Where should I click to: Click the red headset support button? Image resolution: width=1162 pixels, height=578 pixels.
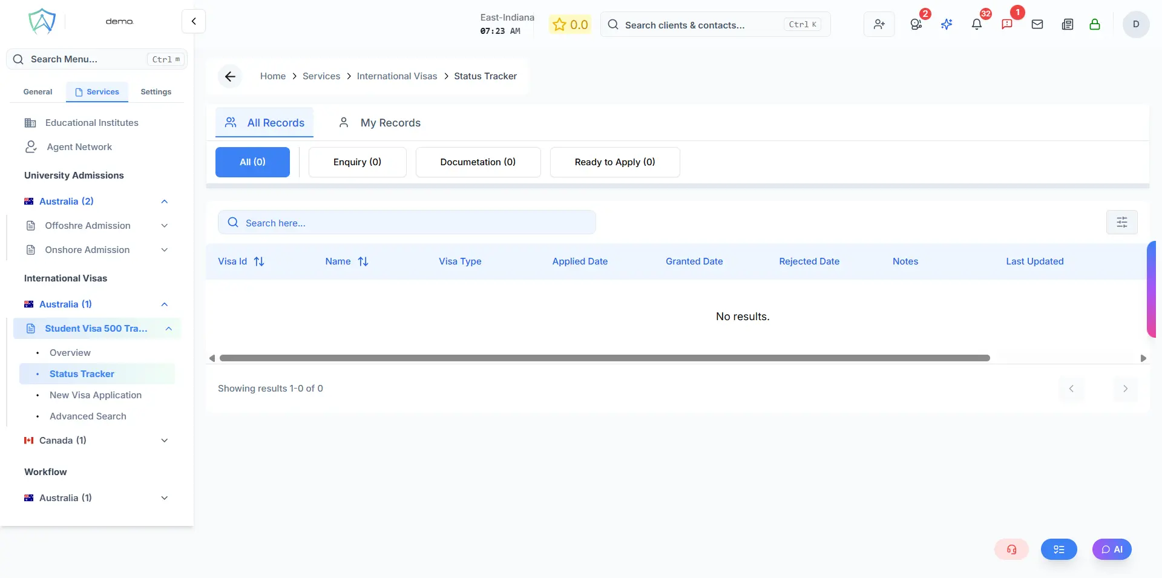1011,550
